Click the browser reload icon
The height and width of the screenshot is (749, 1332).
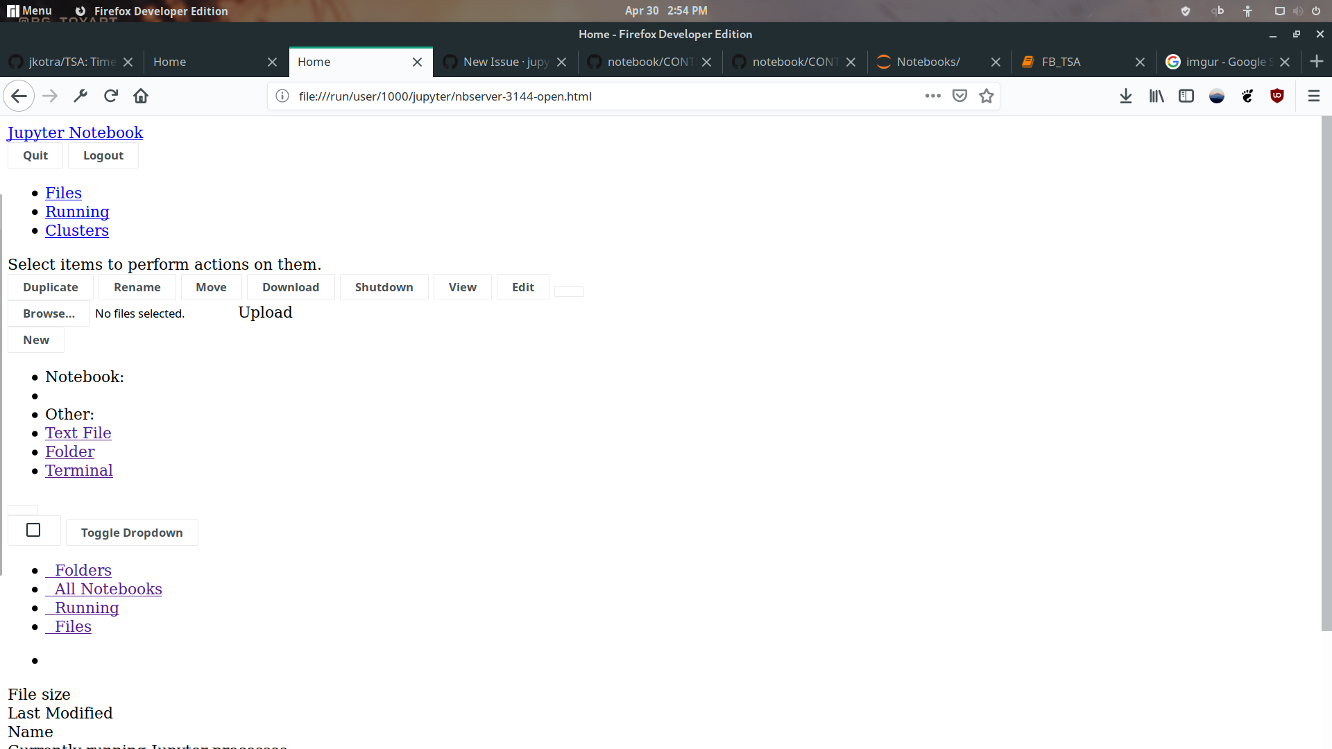(x=111, y=96)
